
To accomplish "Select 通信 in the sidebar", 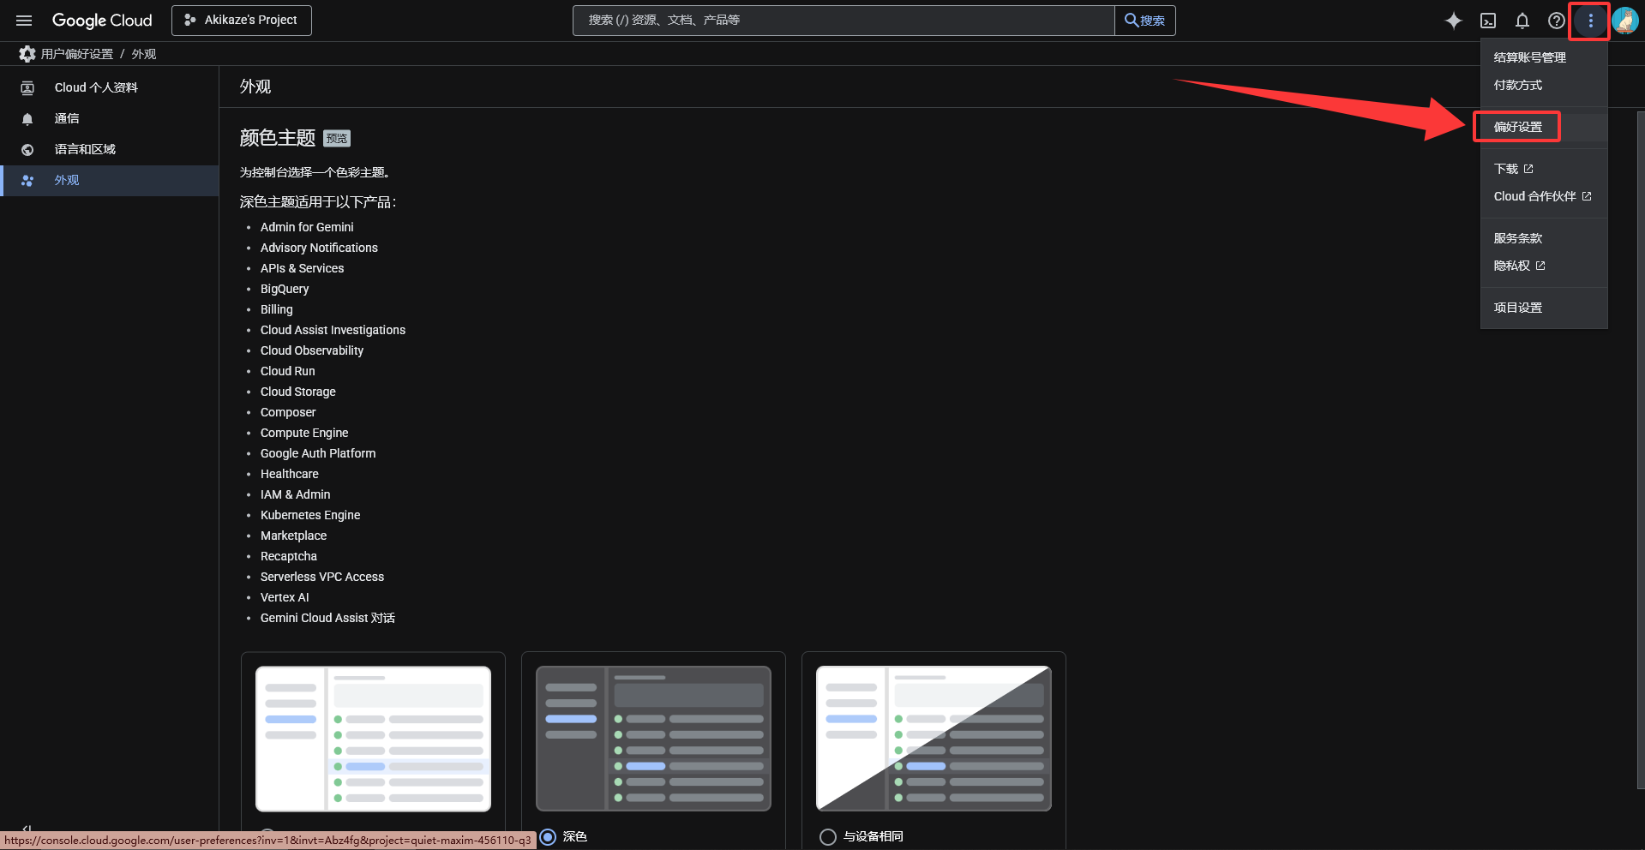I will [110, 118].
